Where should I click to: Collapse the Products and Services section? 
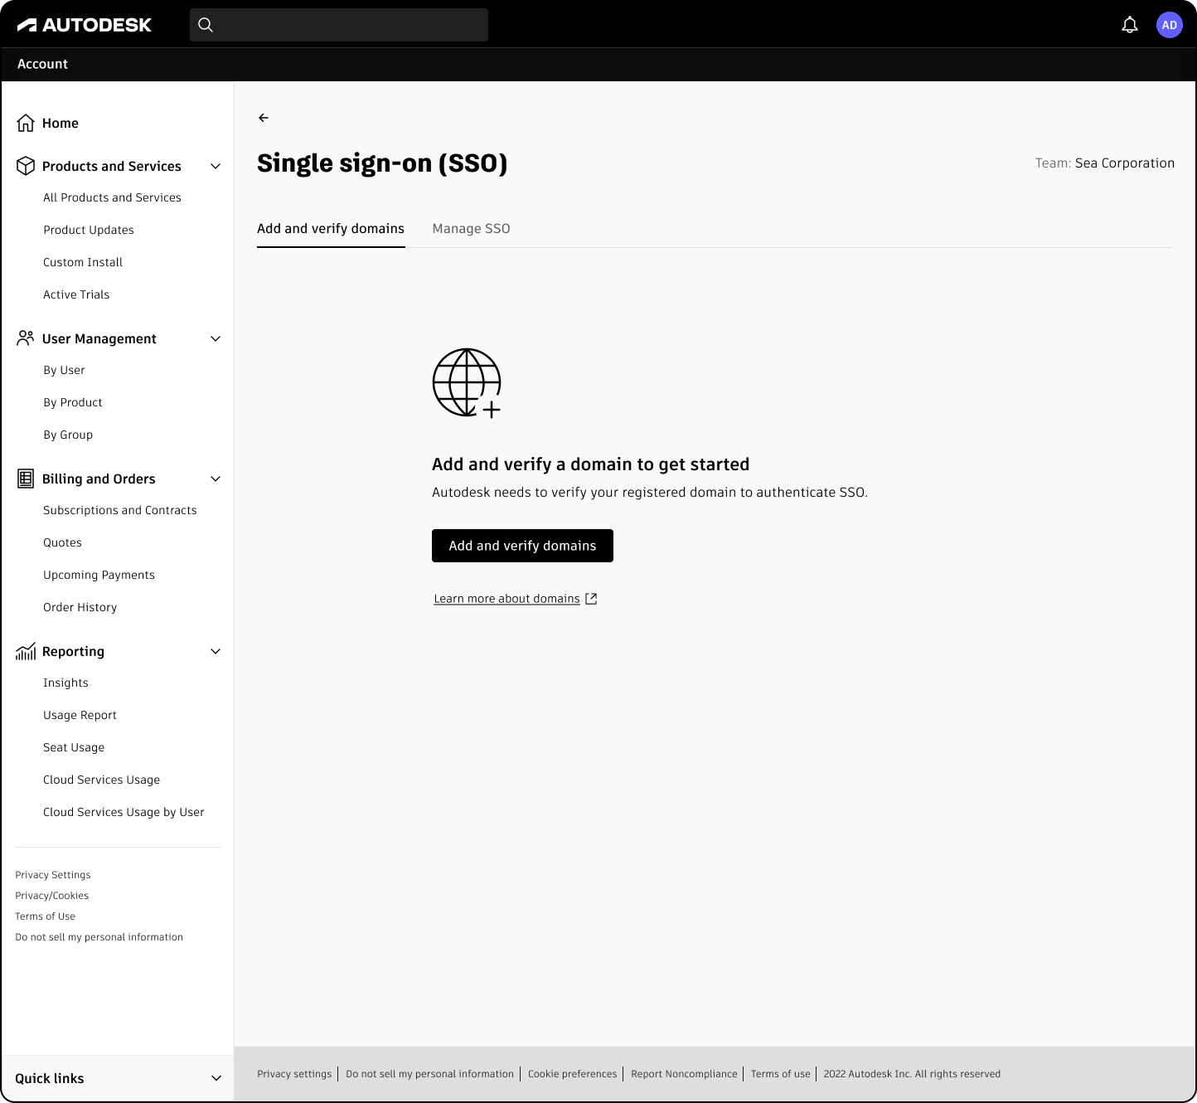[x=216, y=166]
